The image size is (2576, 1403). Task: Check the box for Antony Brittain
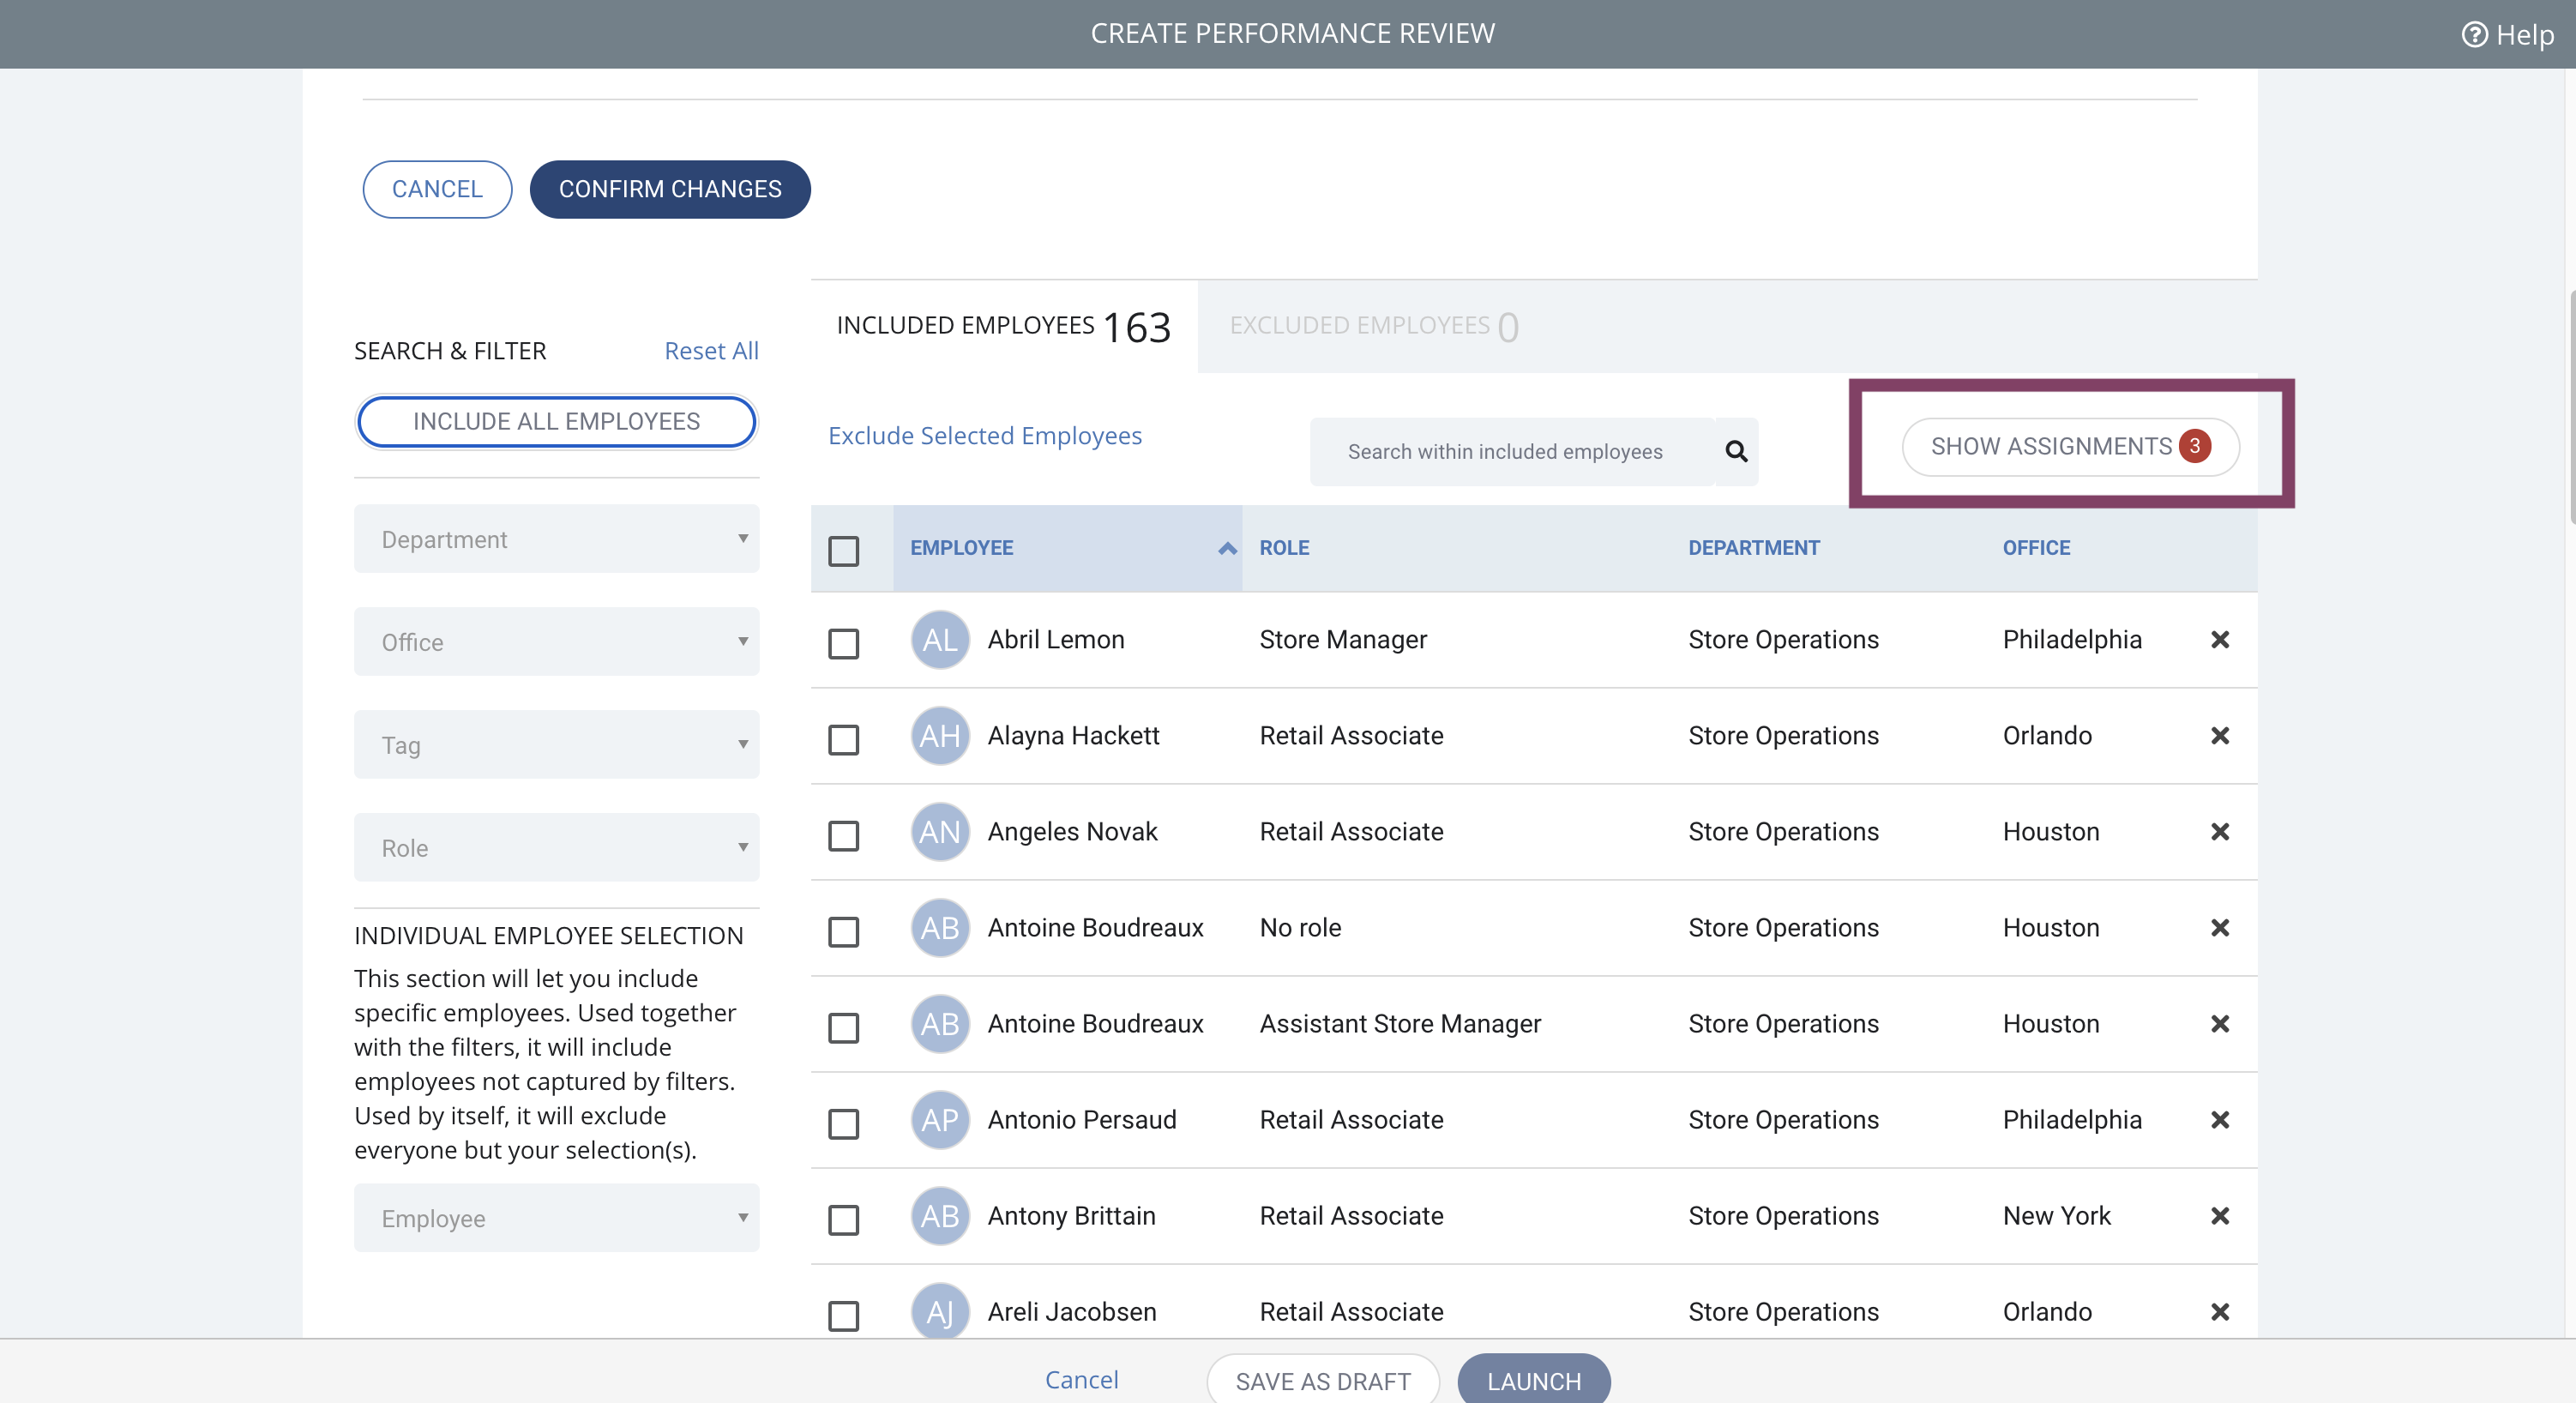coord(843,1219)
